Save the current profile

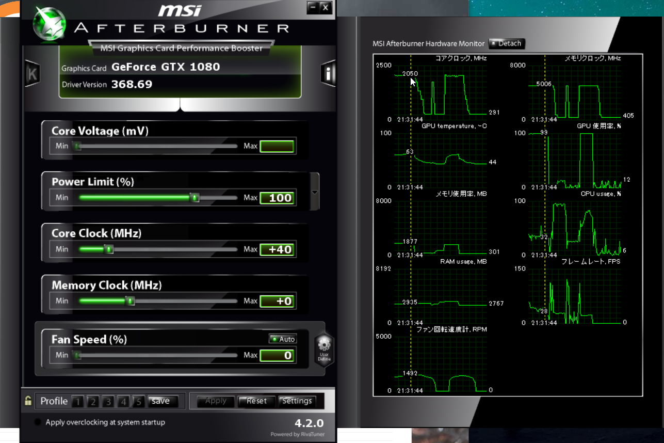163,401
